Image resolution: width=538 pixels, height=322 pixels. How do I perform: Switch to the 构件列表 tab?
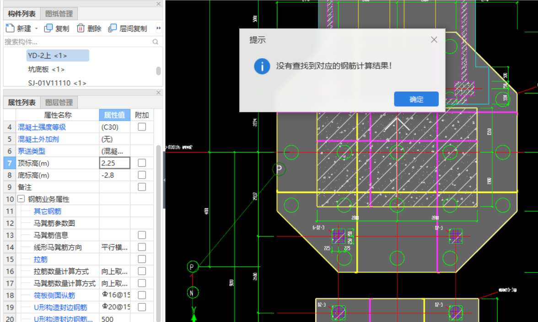click(22, 14)
